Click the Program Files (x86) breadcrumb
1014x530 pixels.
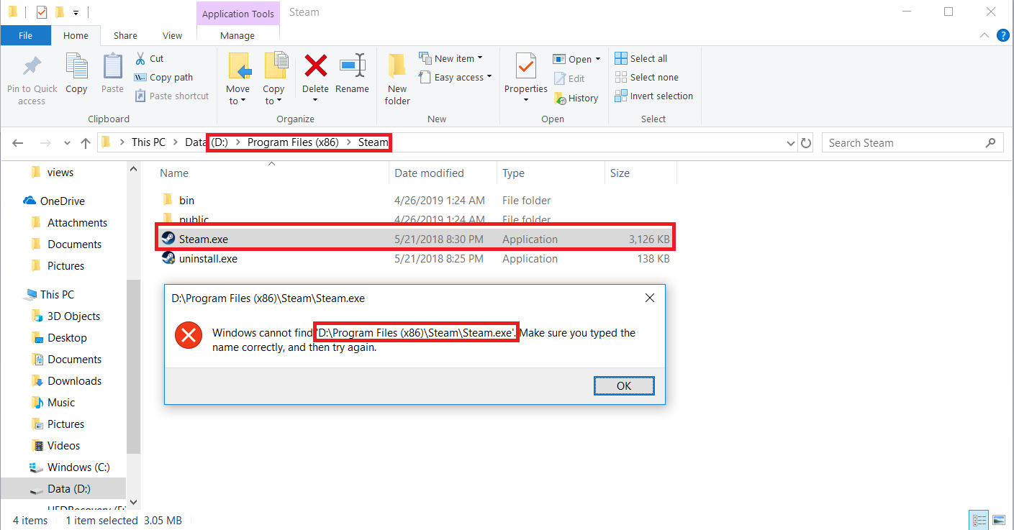tap(293, 142)
